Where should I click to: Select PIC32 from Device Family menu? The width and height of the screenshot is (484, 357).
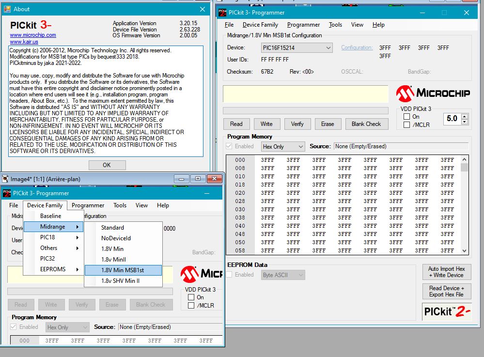point(53,259)
